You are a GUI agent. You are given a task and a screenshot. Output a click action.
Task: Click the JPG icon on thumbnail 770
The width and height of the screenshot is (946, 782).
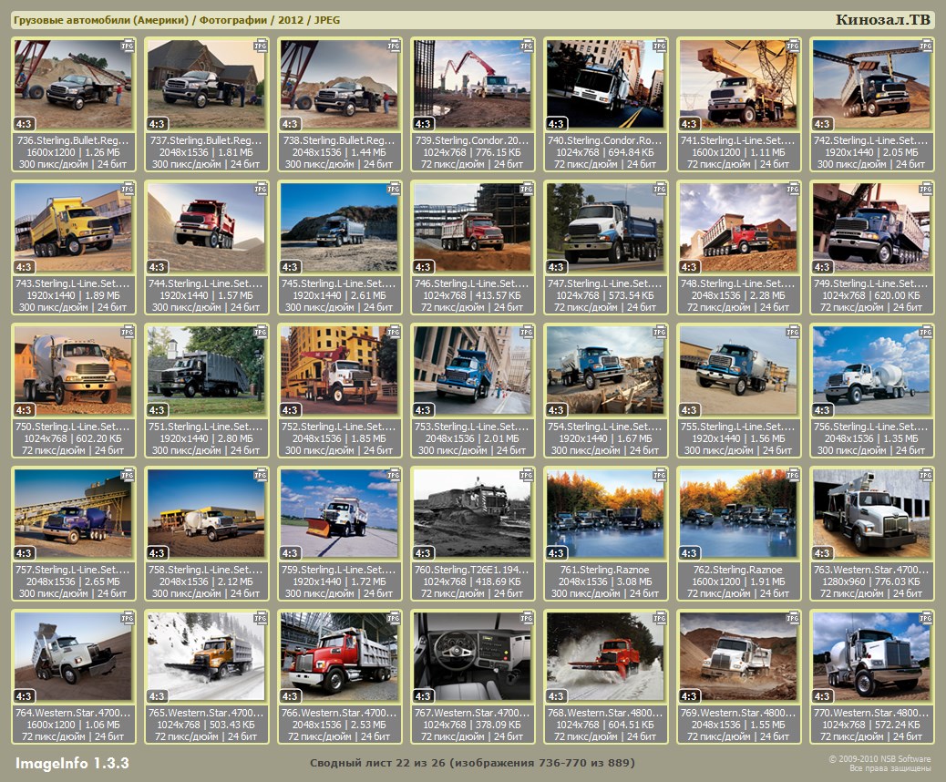(x=925, y=617)
